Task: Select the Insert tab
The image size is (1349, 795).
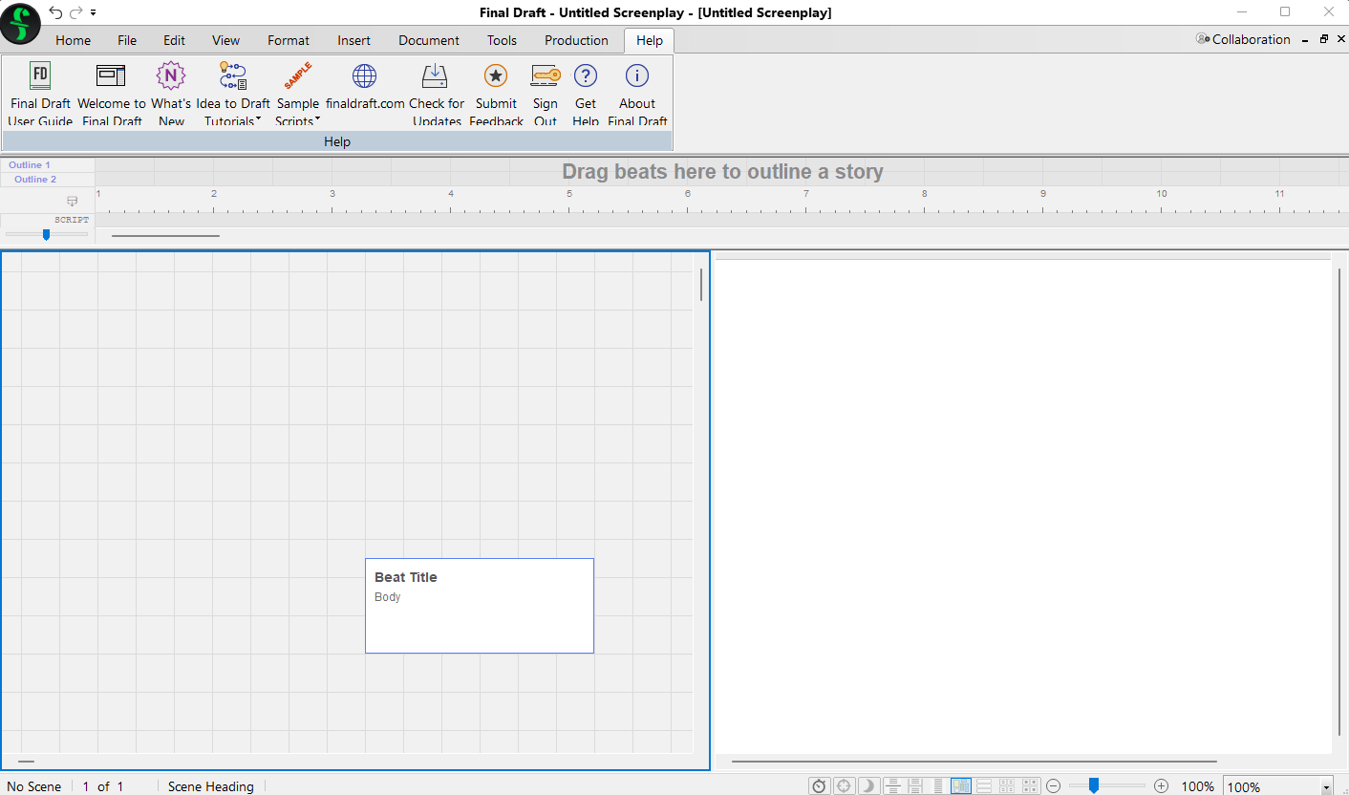Action: click(x=353, y=40)
